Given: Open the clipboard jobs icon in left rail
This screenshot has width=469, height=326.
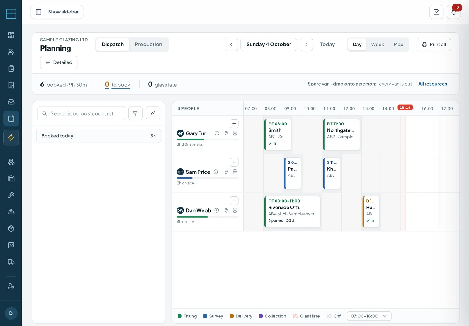Looking at the screenshot, I should coord(11,68).
